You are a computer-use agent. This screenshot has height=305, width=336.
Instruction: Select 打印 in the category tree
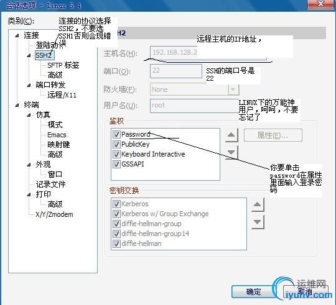[x=43, y=194]
